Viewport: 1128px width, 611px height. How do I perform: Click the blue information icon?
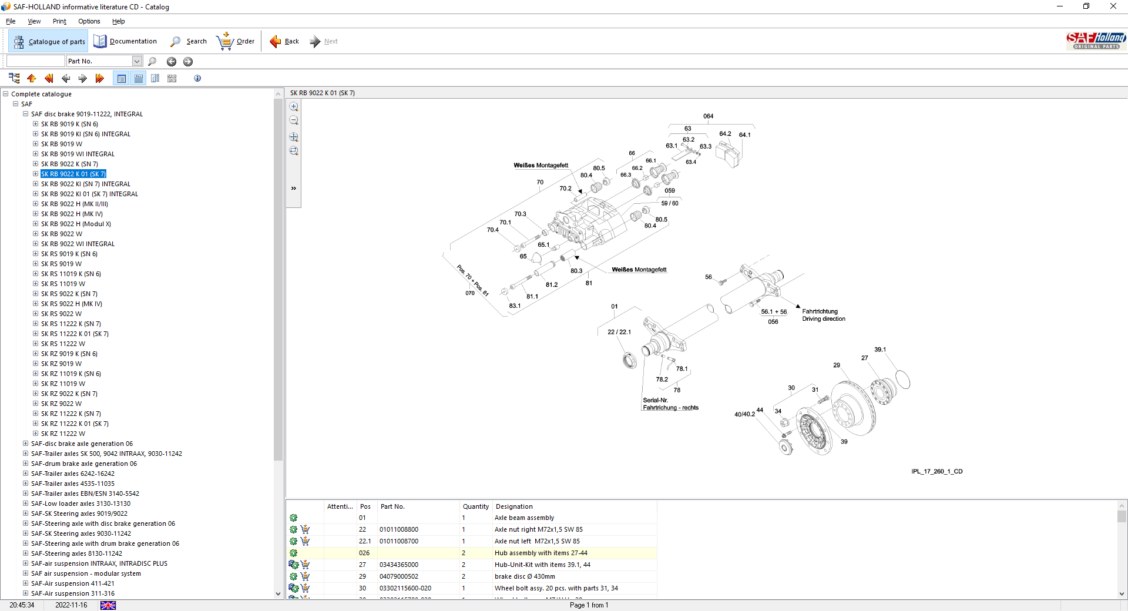197,78
